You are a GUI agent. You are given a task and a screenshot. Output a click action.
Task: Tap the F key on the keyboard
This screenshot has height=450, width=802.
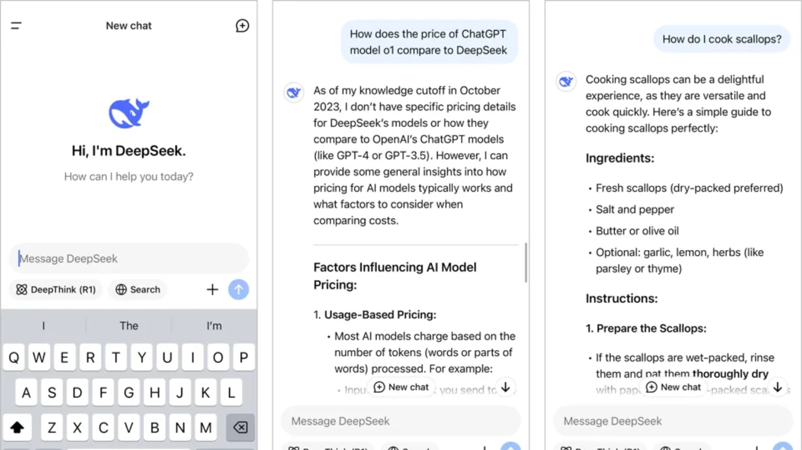(103, 392)
